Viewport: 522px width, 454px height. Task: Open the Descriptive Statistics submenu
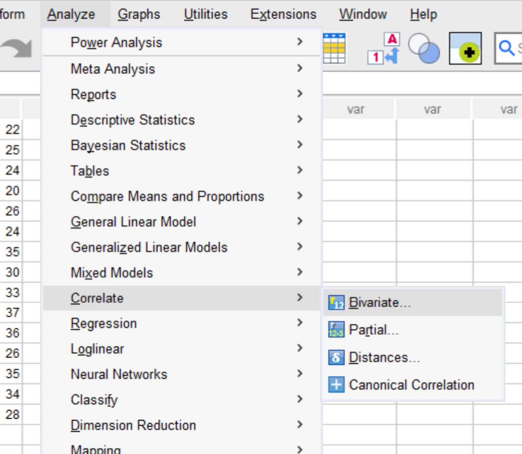pyautogui.click(x=182, y=120)
